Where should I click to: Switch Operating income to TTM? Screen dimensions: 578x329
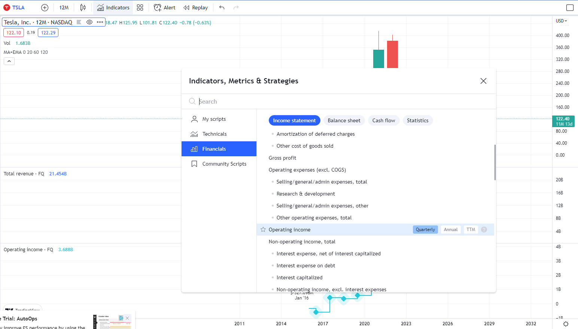tap(471, 230)
